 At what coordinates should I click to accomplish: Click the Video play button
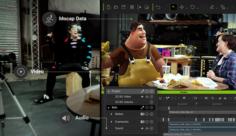[21, 72]
